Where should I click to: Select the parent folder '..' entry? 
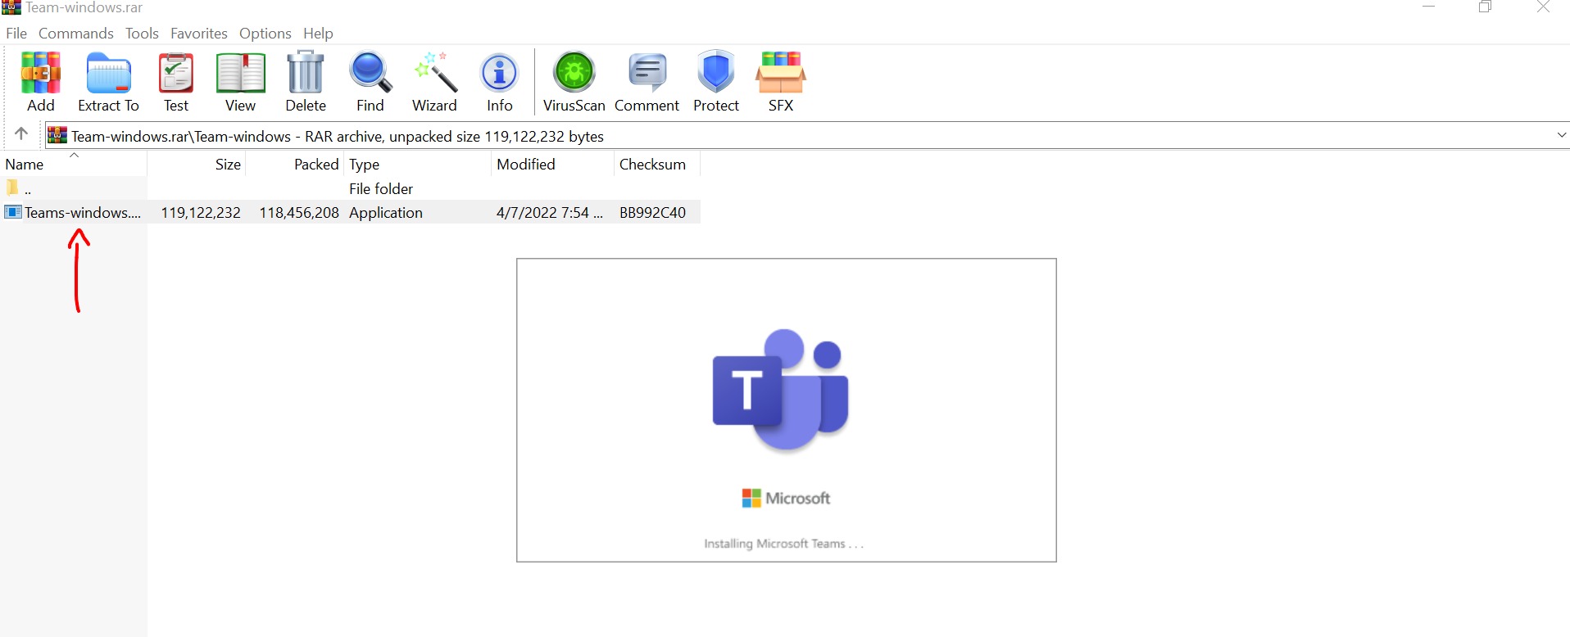pyautogui.click(x=27, y=189)
